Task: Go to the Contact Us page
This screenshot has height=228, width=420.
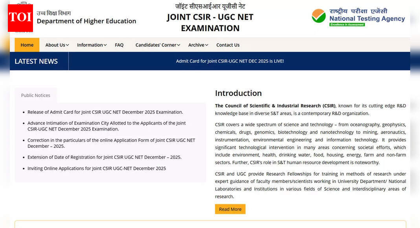Action: click(x=228, y=45)
